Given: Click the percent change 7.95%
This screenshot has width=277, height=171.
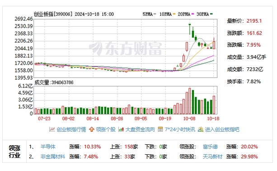Looking at the screenshot, I should [254, 45].
